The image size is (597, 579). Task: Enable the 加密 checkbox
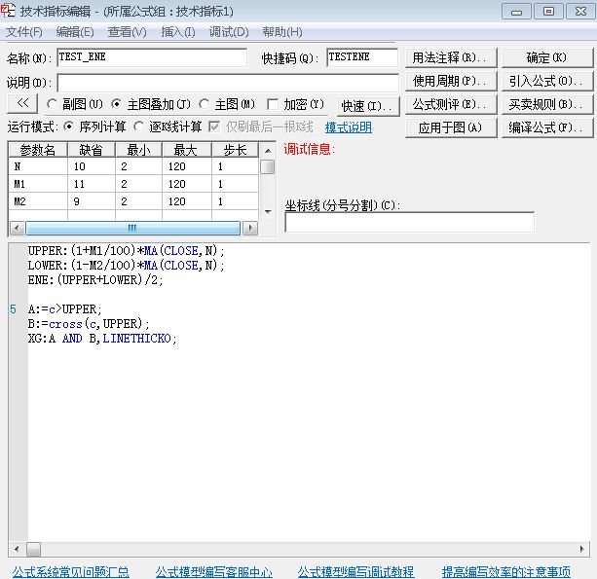[273, 104]
